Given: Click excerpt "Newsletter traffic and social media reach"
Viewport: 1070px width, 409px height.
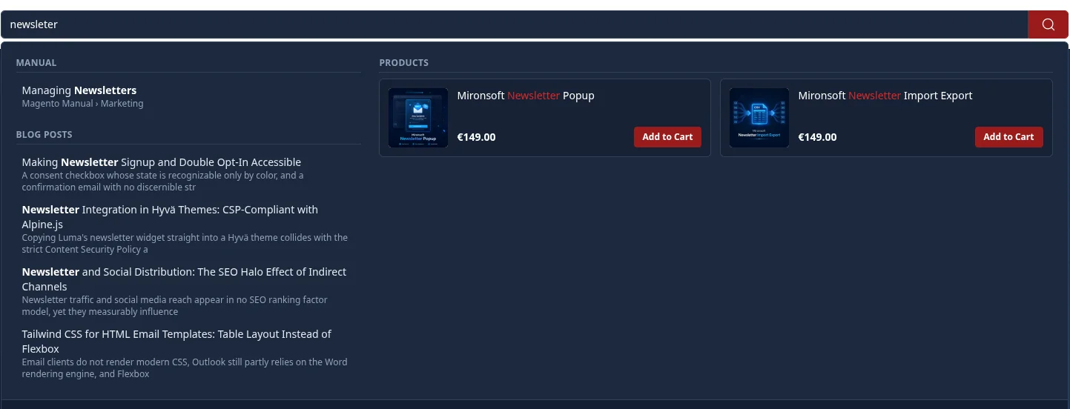Looking at the screenshot, I should pos(175,306).
